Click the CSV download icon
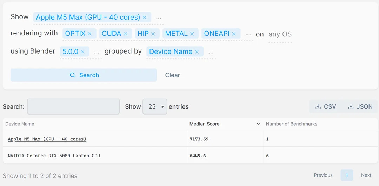379x186 pixels. tap(318, 106)
